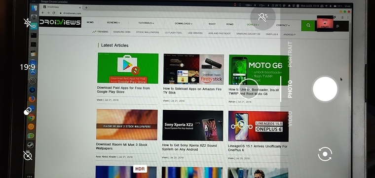Click the Chrome profile avatar icon
This screenshot has height=178, width=375.
coord(342,17)
